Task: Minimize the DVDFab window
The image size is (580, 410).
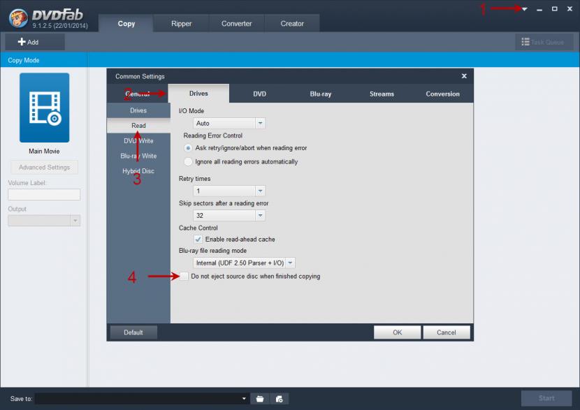Action: 539,9
